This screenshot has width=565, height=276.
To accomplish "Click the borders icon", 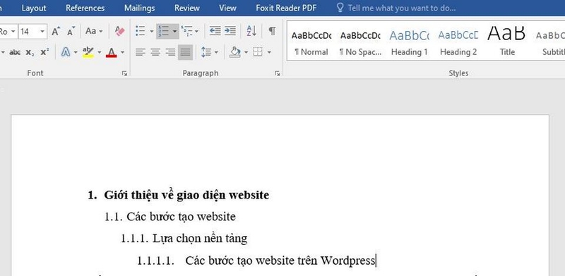I will coord(258,53).
